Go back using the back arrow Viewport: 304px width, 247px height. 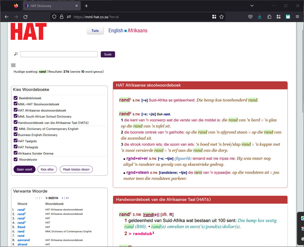point(7,17)
